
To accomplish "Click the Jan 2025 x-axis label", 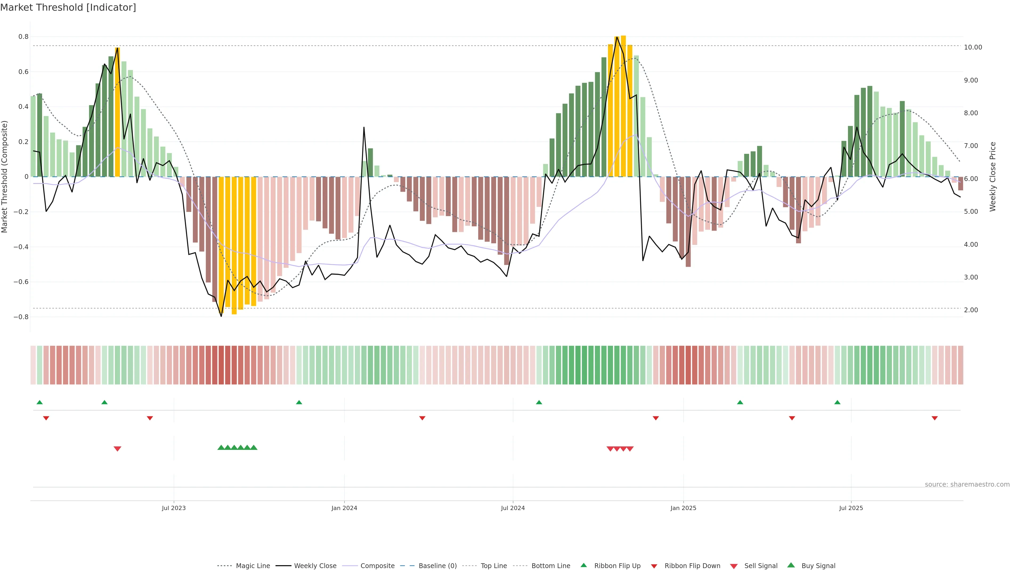I will pyautogui.click(x=683, y=508).
